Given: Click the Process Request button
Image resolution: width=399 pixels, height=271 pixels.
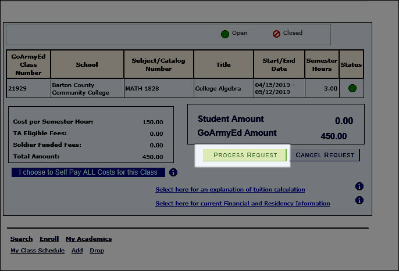Looking at the screenshot, I should click(244, 155).
